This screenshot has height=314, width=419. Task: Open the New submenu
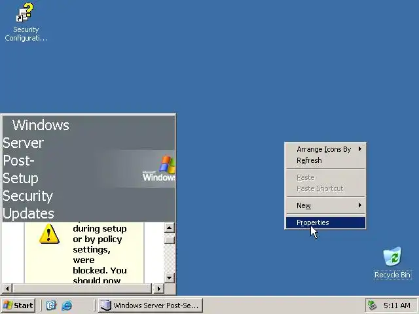pyautogui.click(x=325, y=205)
